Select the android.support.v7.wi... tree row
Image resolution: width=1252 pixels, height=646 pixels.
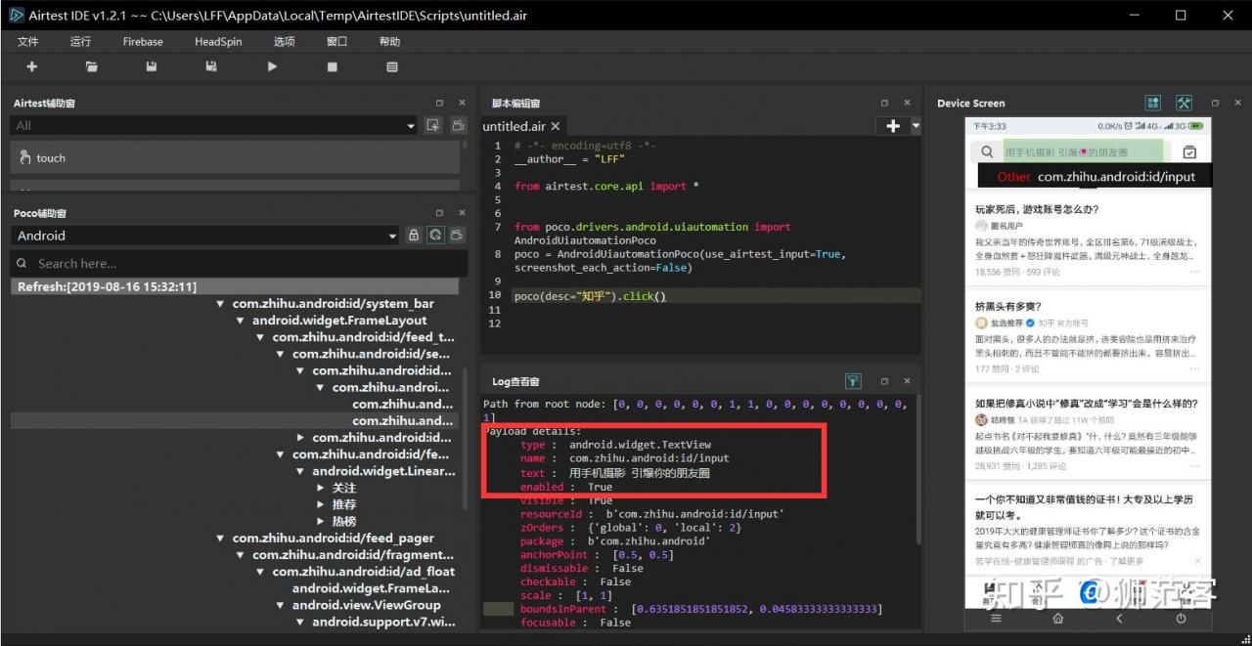click(383, 622)
